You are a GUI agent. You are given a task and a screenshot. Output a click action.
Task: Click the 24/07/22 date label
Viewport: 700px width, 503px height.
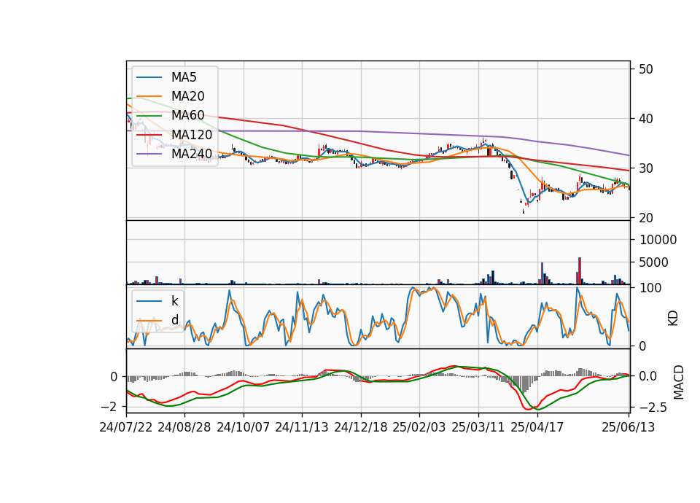126,427
